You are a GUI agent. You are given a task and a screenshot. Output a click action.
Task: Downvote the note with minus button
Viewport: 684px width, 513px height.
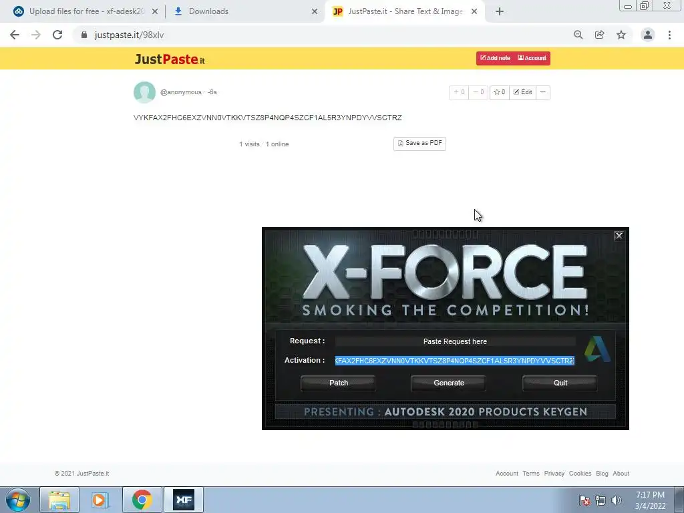click(x=478, y=92)
